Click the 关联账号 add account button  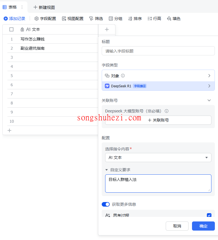click(x=158, y=120)
